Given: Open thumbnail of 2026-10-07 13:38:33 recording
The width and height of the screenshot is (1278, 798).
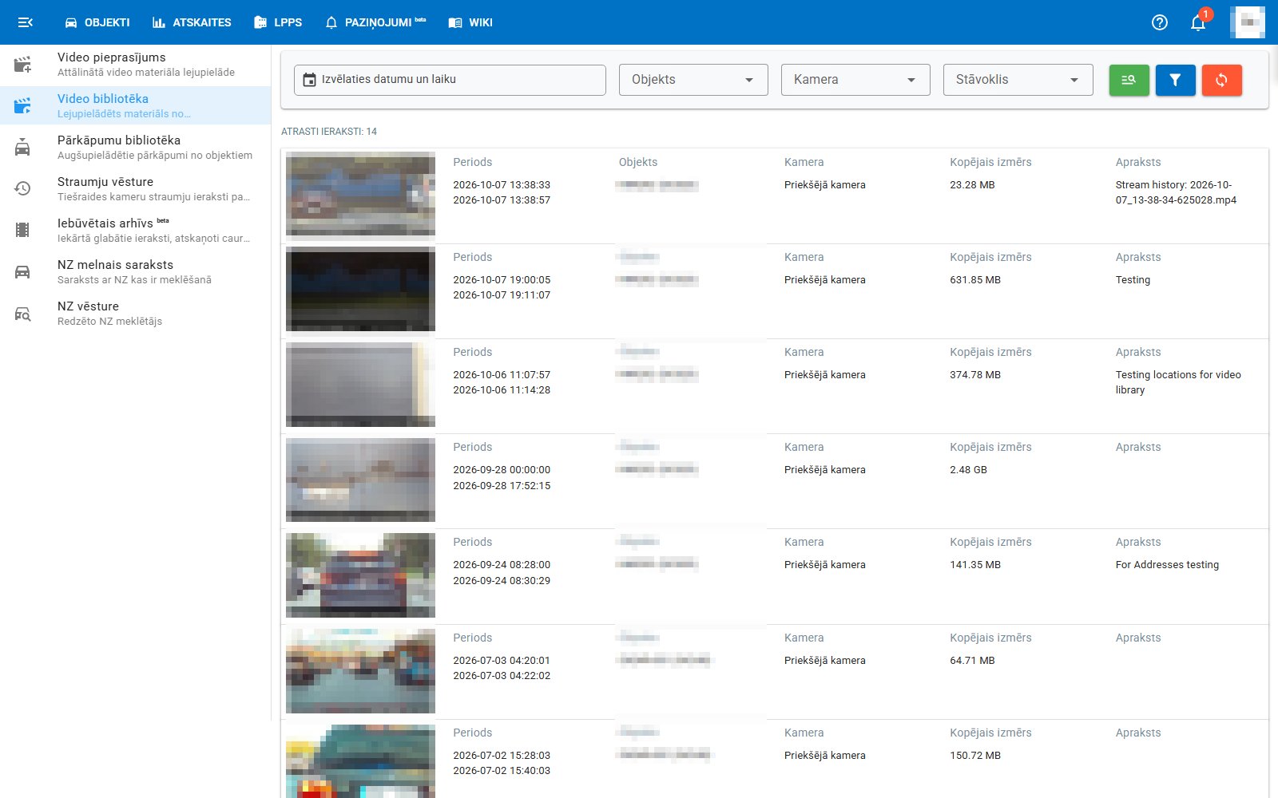Looking at the screenshot, I should pos(360,194).
